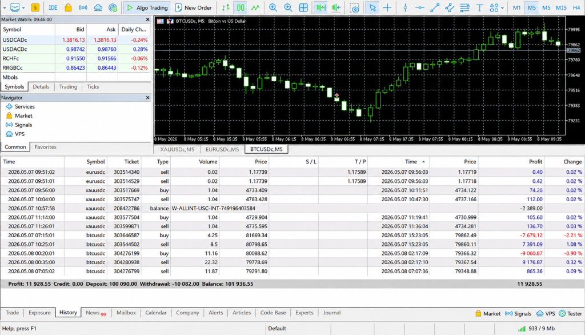
Task: Activate the crosshair cursor mode
Action: coord(387,7)
